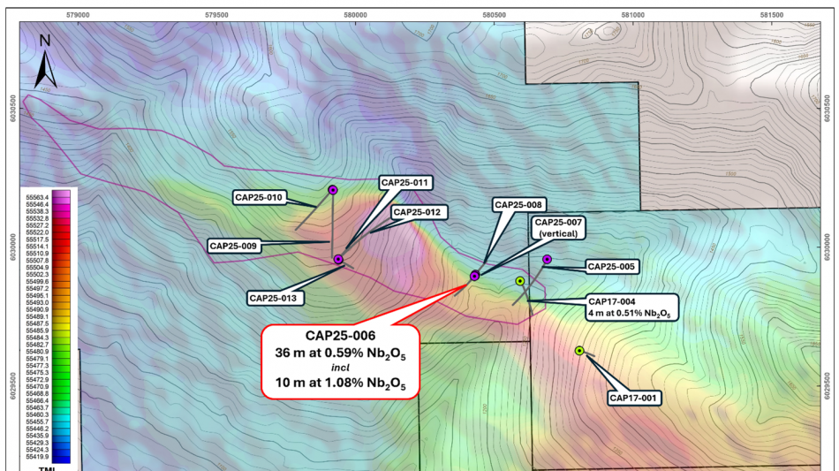
Task: Select the CAP25-012 hole label
Action: (420, 212)
